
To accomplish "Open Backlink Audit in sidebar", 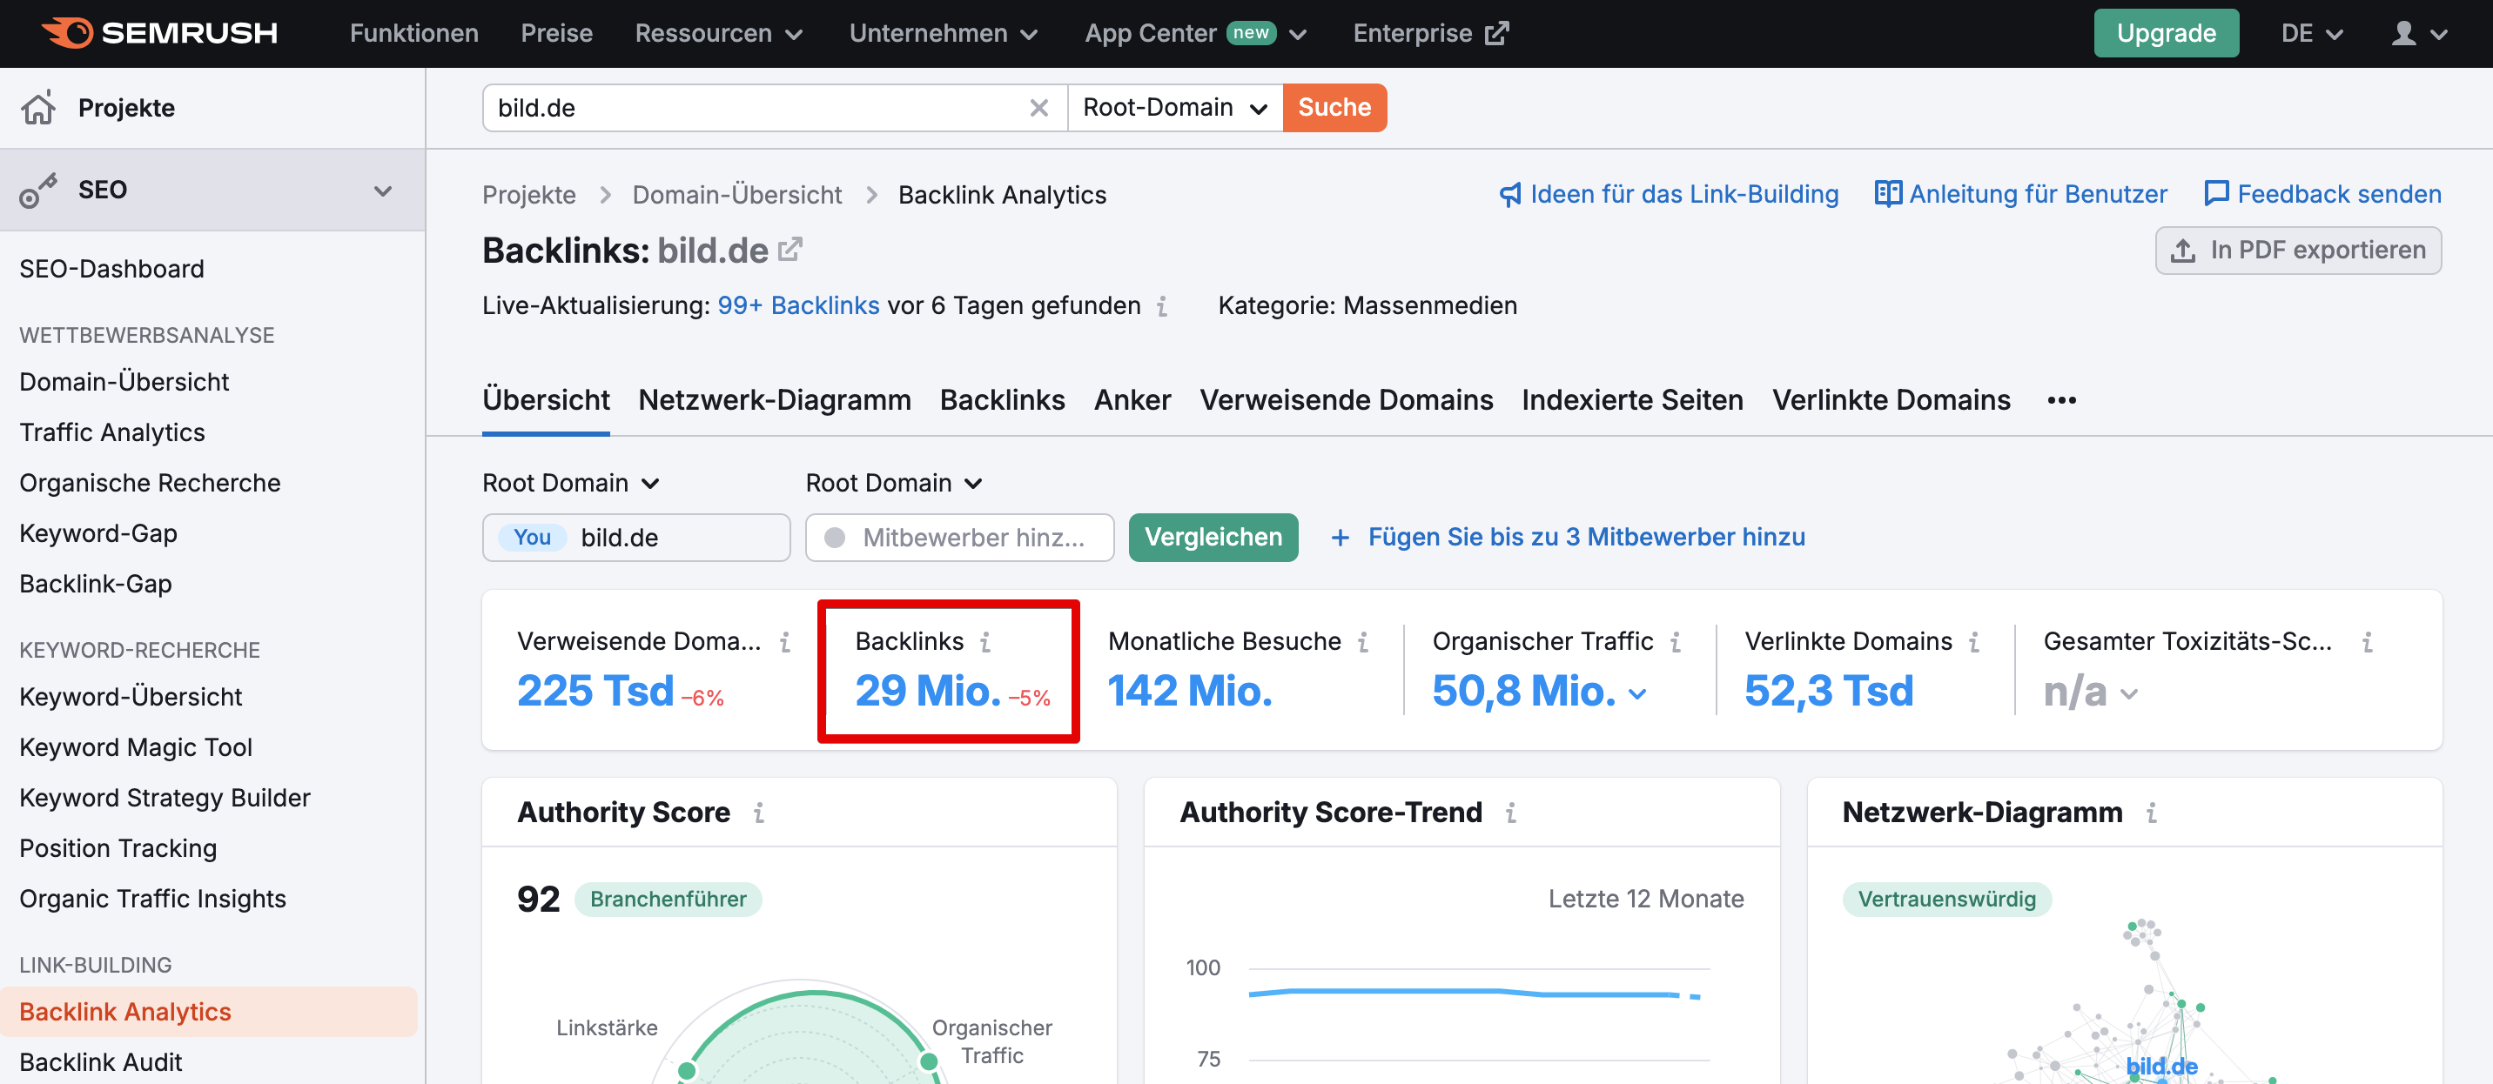I will [101, 1063].
